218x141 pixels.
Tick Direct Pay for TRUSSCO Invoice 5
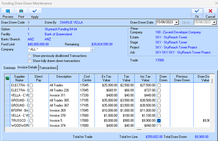coord(31,121)
